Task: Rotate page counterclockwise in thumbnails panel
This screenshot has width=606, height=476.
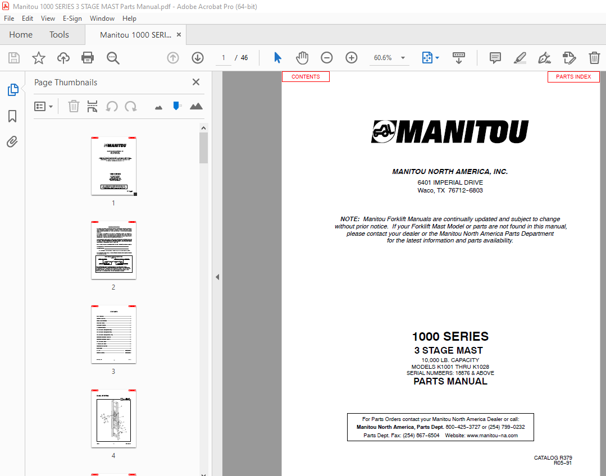Action: coord(112,106)
